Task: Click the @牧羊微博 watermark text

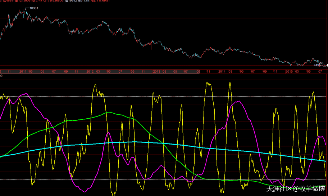Action: [309, 188]
